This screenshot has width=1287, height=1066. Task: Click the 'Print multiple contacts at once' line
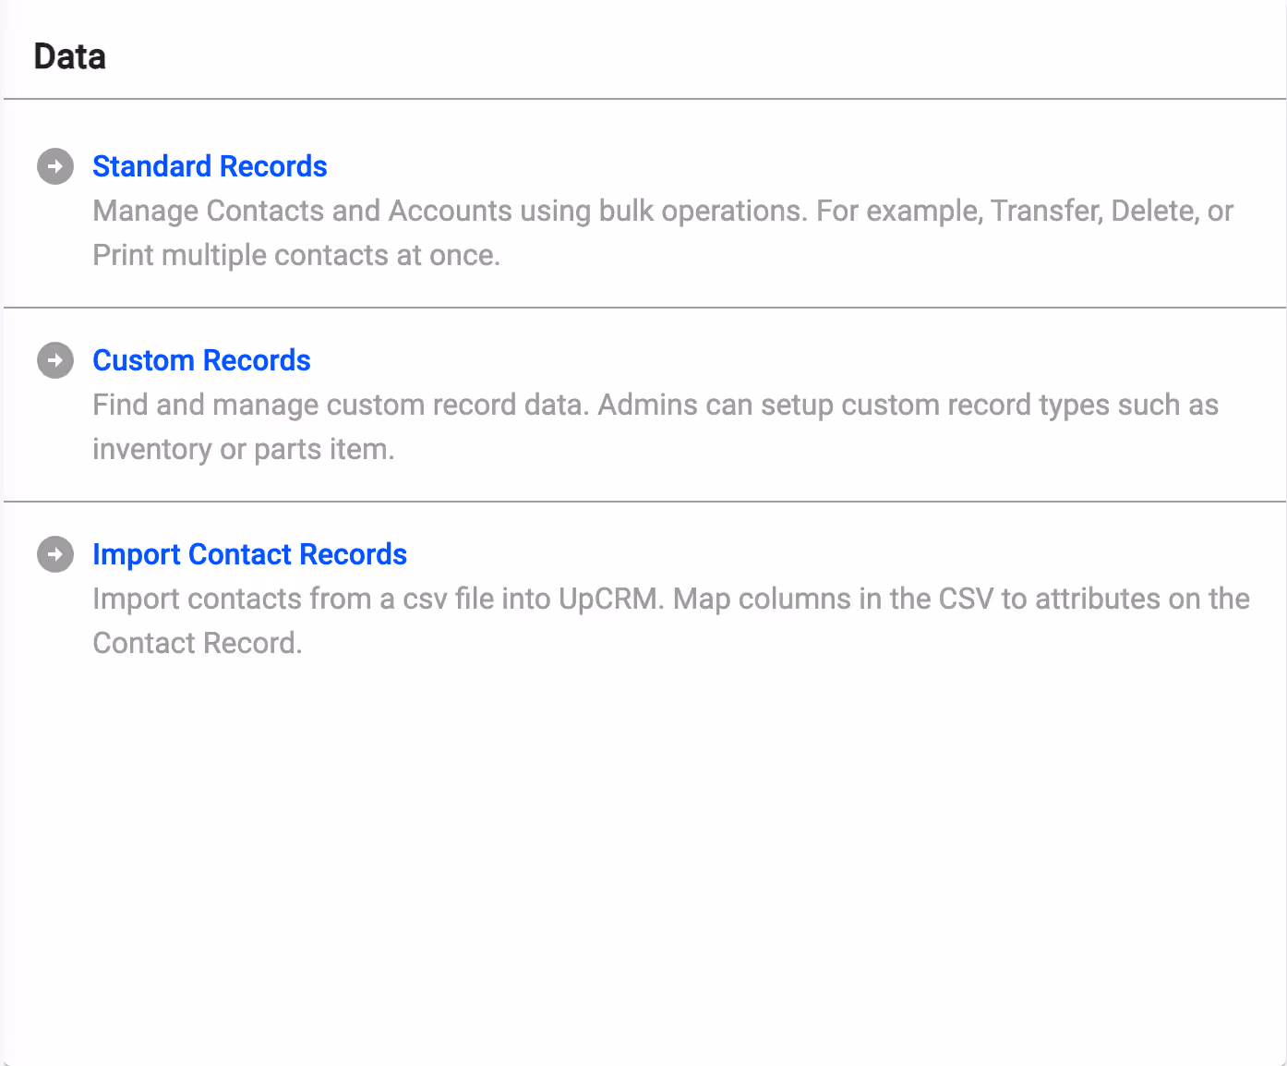(296, 256)
